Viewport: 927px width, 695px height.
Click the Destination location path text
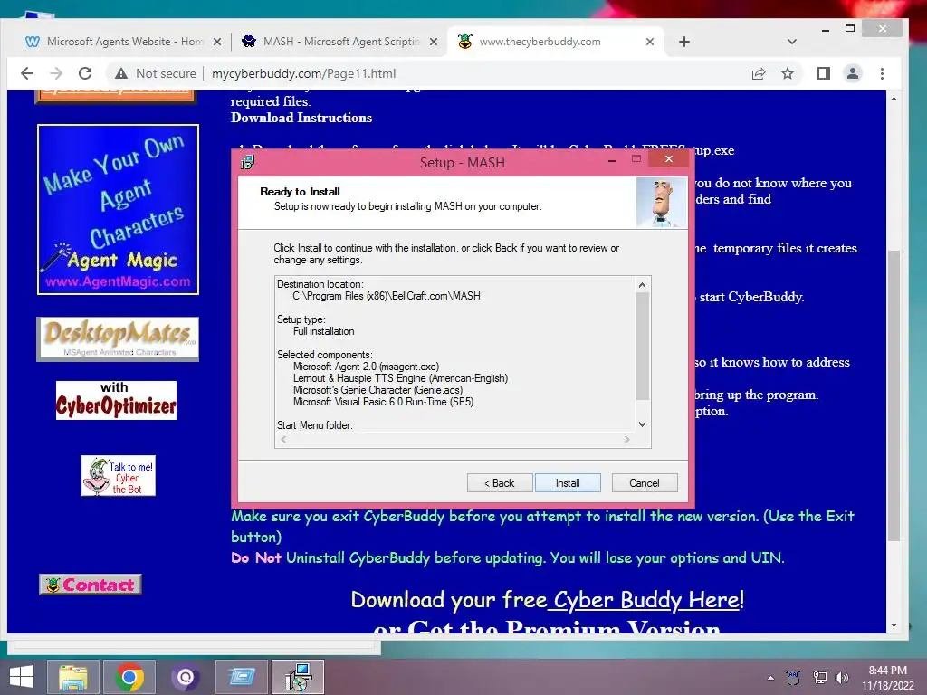point(387,296)
